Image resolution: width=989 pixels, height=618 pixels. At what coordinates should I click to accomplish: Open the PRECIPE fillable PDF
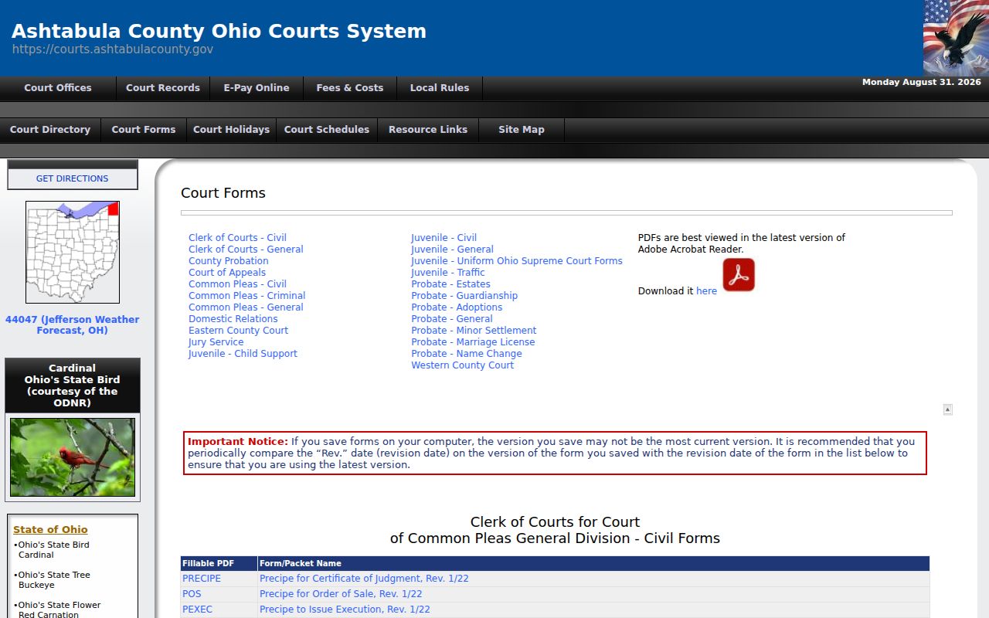(202, 579)
